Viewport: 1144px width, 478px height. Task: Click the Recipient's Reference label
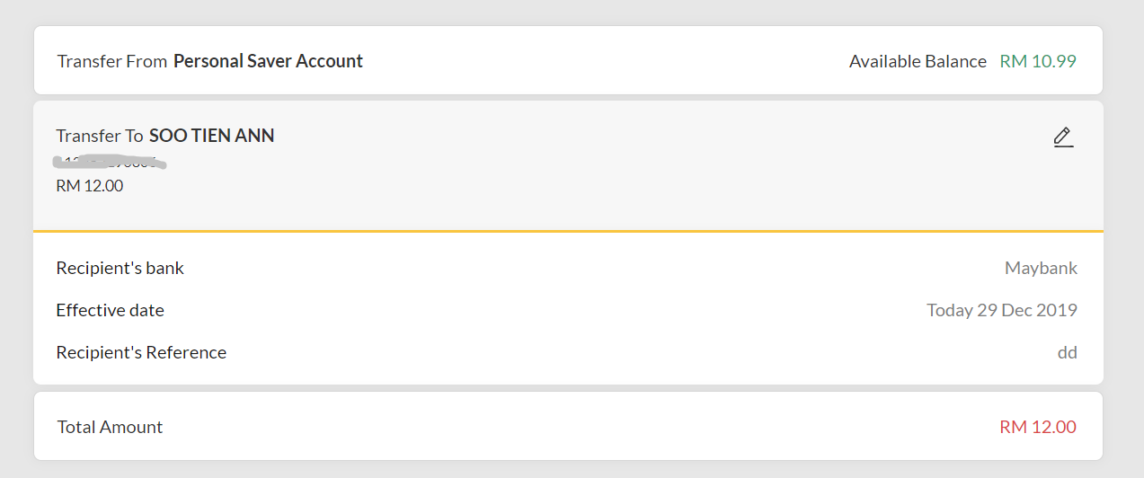pos(141,352)
